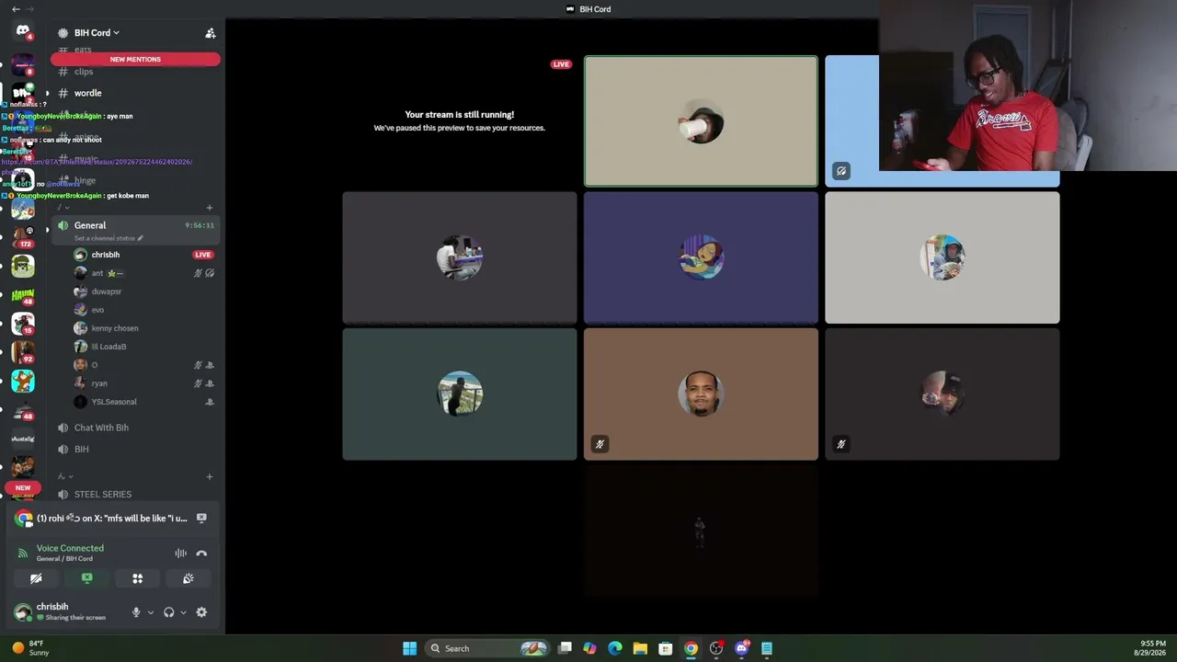Open the weather widget showing 84°F Sunny
Viewport: 1177px width, 662px height.
[x=29, y=648]
